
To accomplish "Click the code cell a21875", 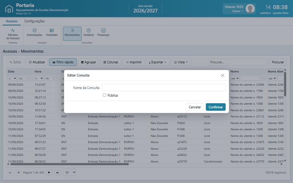I will (182, 142).
